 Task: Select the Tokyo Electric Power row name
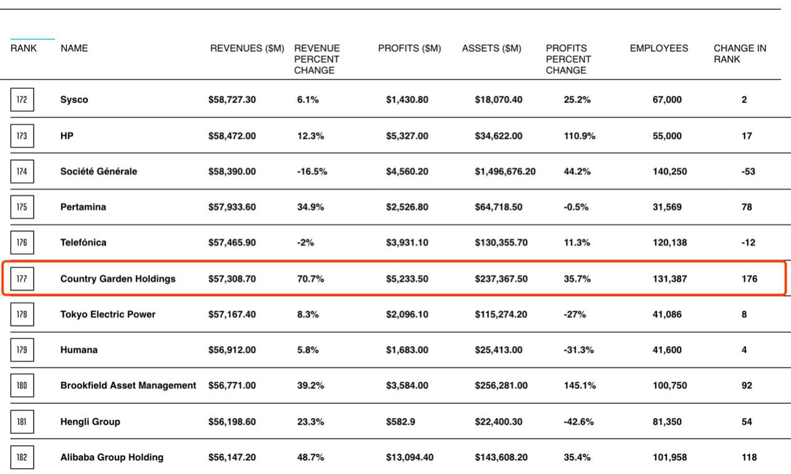coord(108,314)
